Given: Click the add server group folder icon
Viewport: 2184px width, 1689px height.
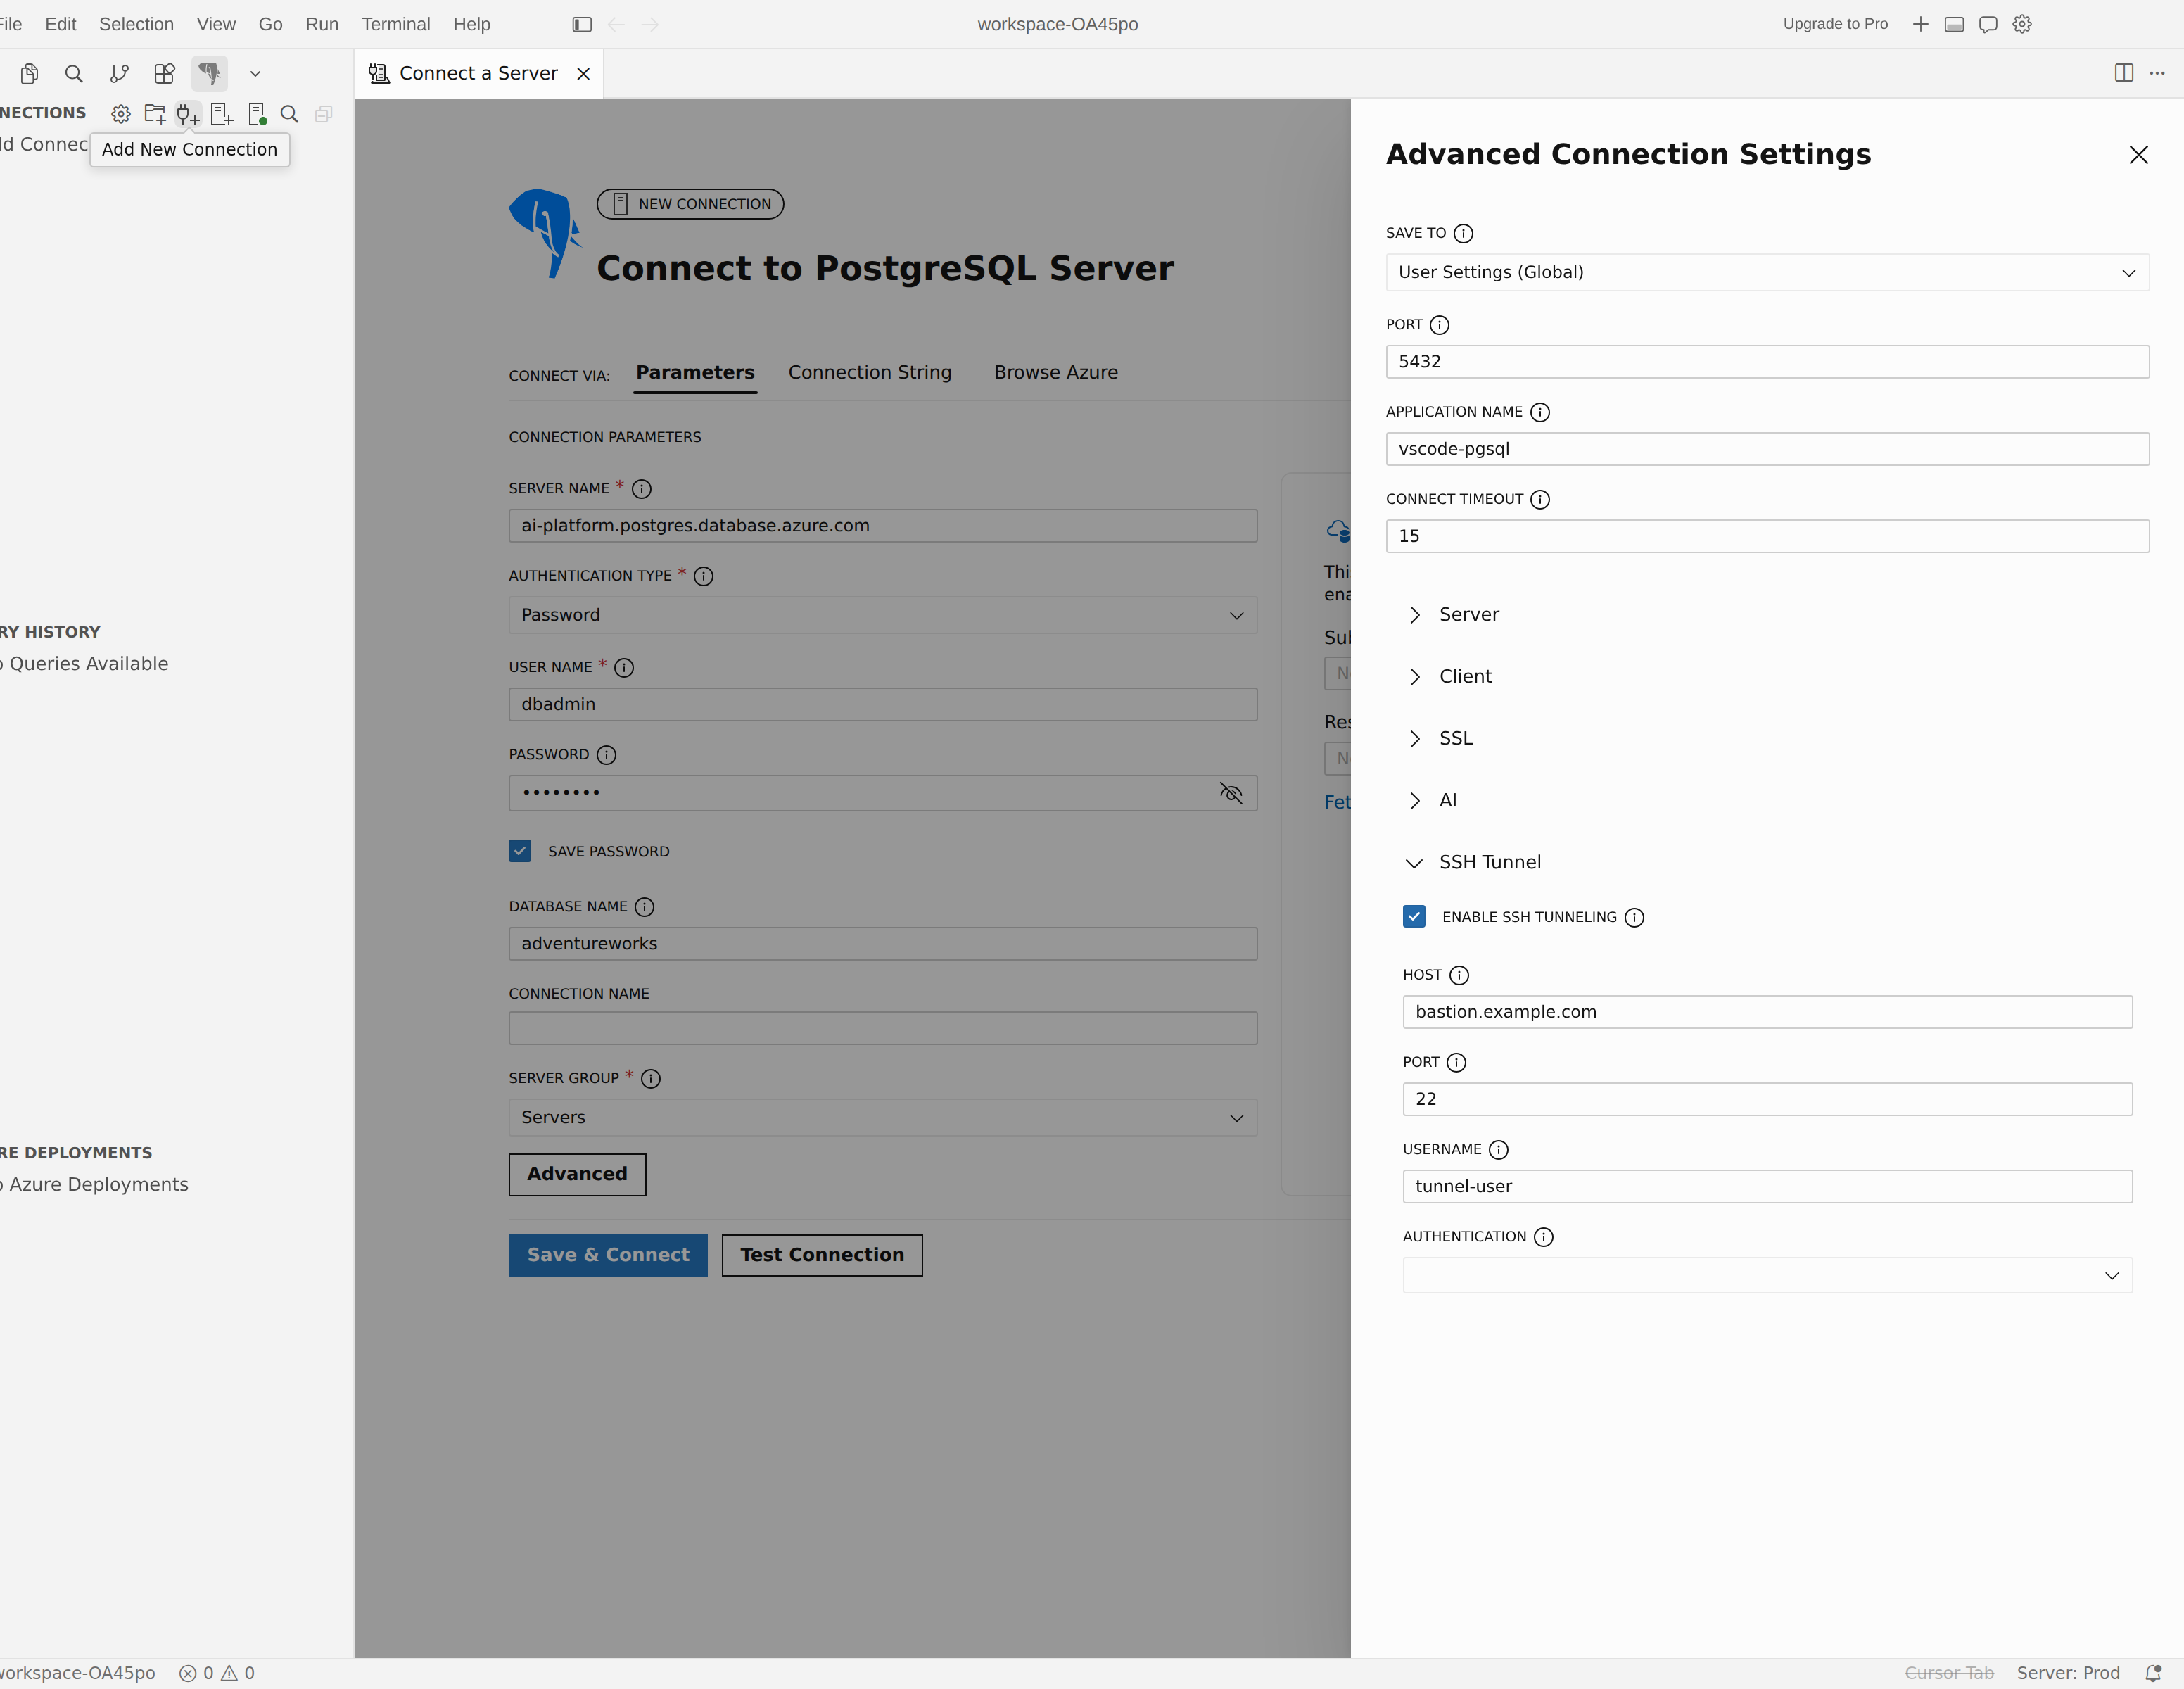Looking at the screenshot, I should click(x=155, y=114).
